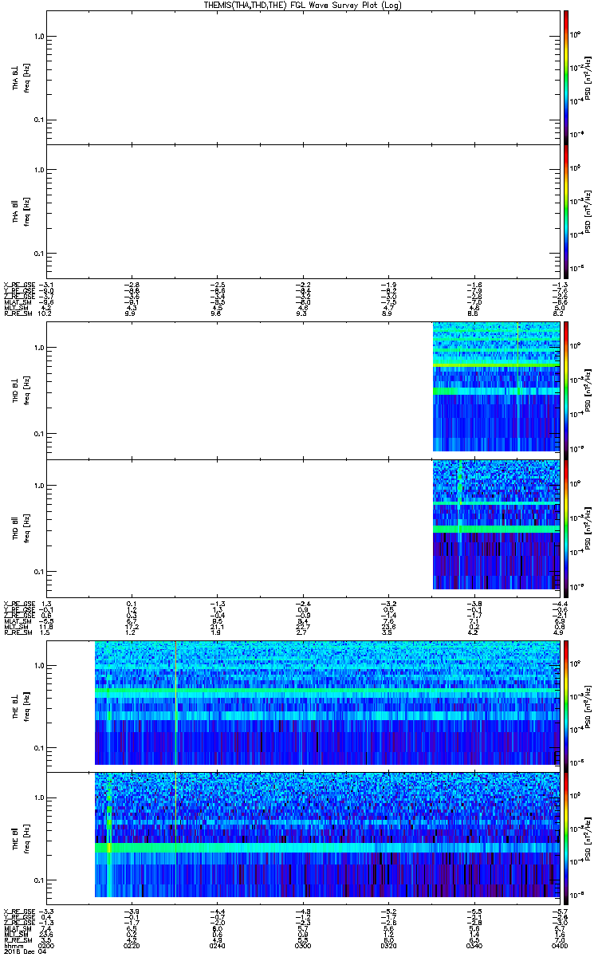Viewport: 598px width, 957px height.
Task: Select the THA B-perpendicular empty spectrogram panel
Action: 303,77
